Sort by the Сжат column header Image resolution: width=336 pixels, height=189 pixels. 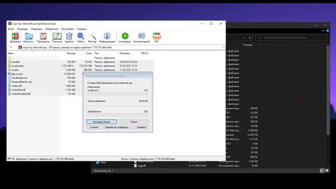pyautogui.click(x=89, y=53)
